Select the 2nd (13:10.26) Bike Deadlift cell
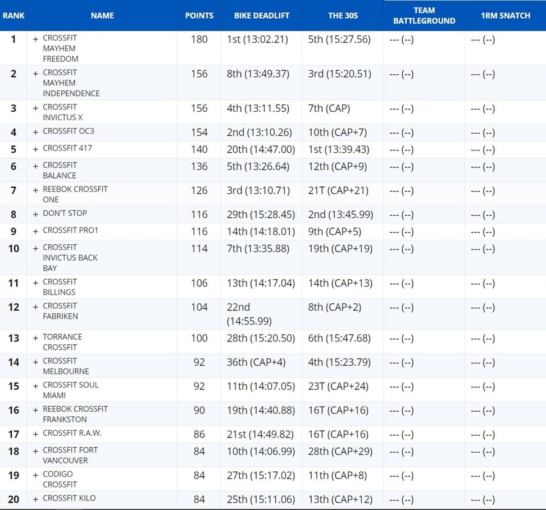This screenshot has width=546, height=510. [259, 133]
